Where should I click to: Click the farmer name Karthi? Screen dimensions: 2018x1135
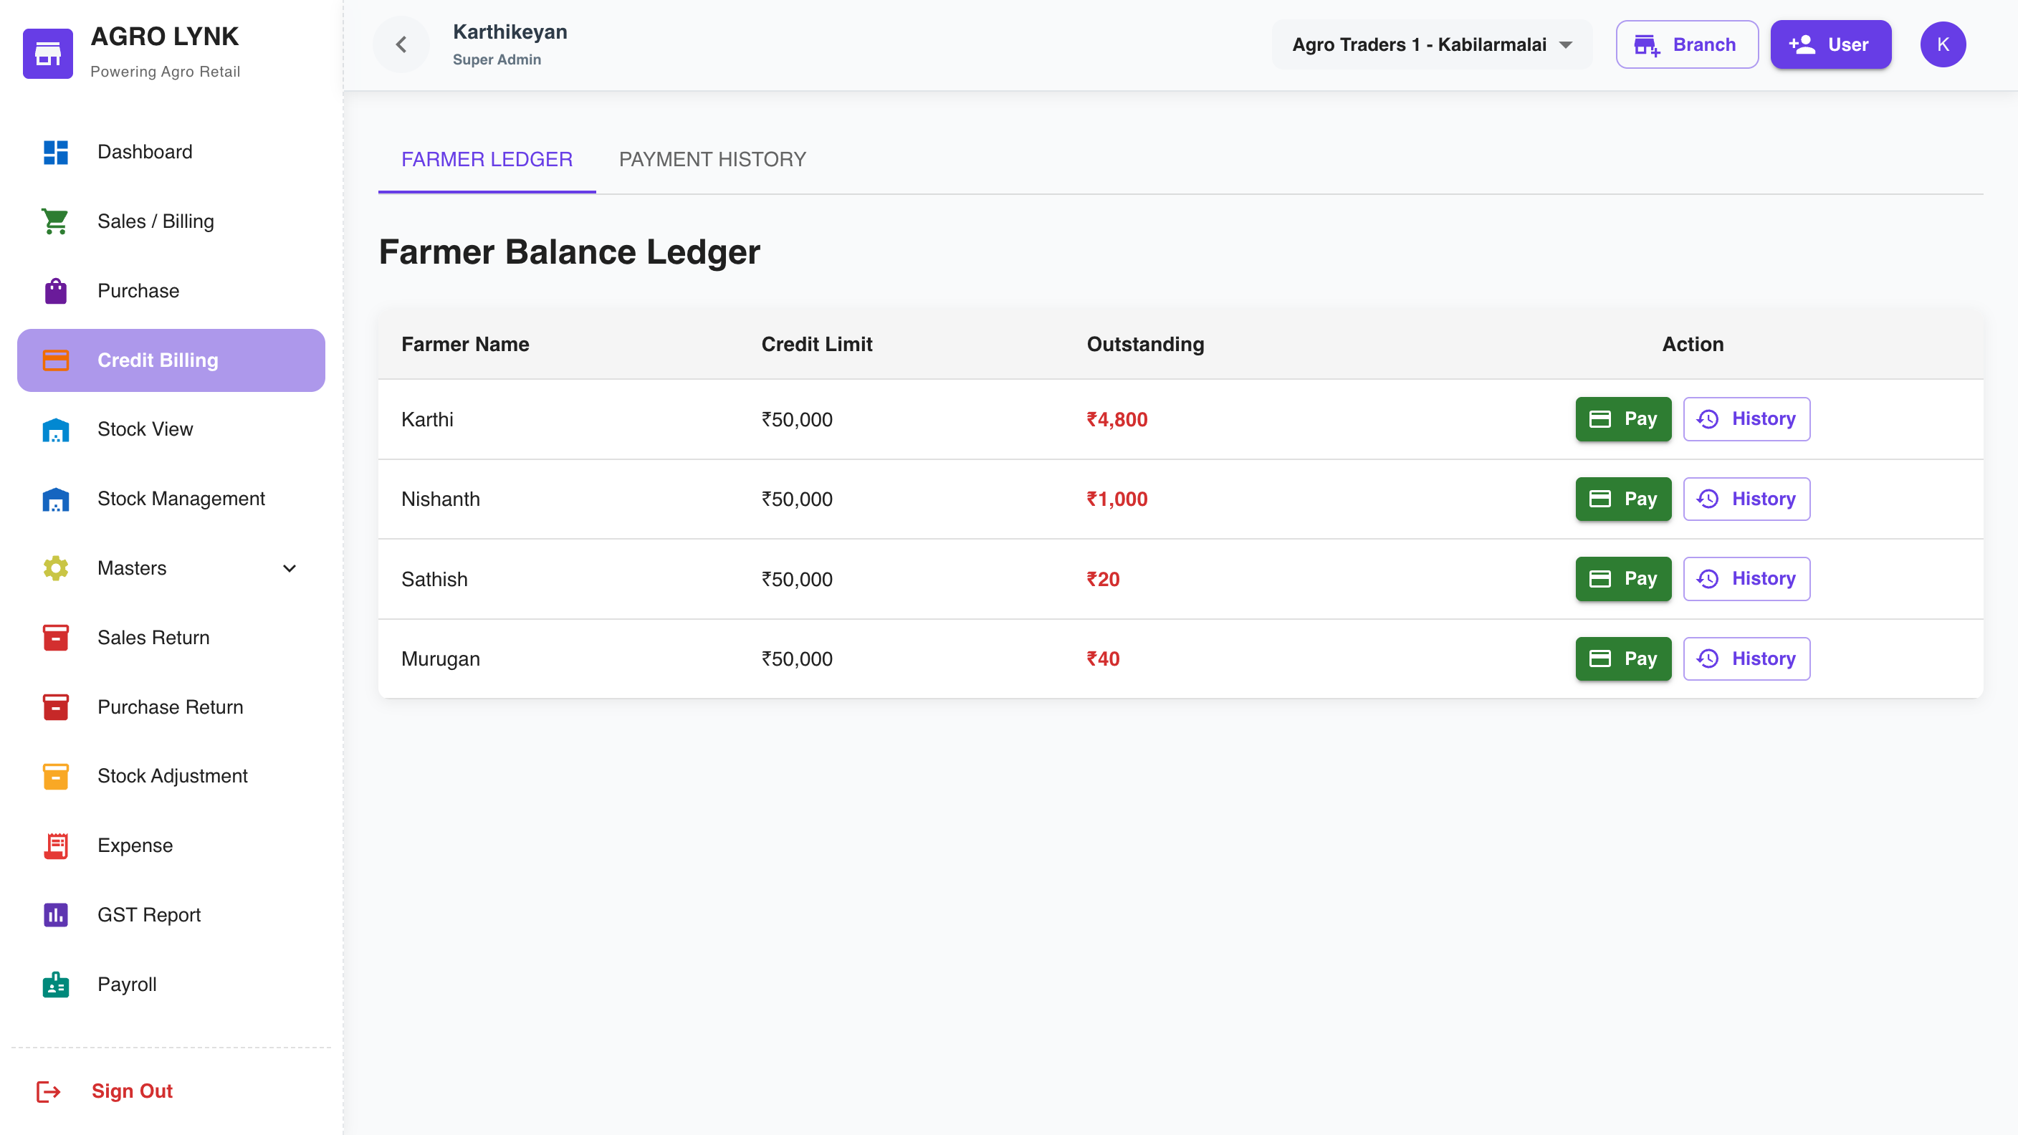(x=427, y=420)
